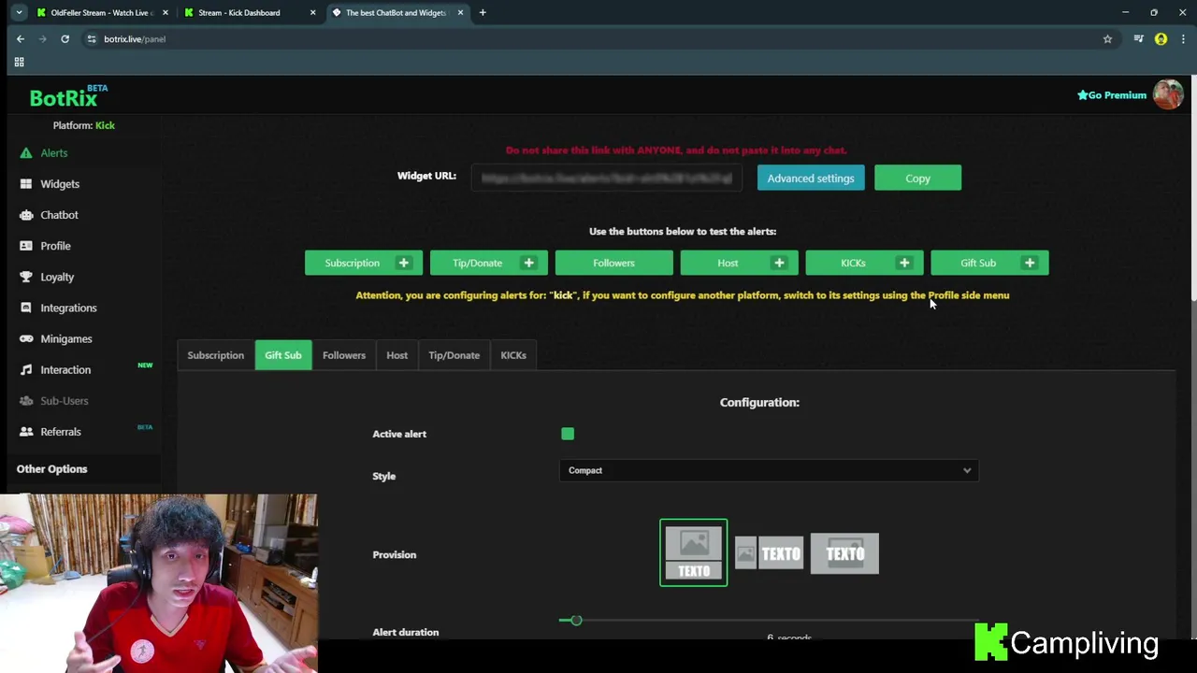
Task: Open Chrome three-dot menu
Action: click(x=1183, y=38)
